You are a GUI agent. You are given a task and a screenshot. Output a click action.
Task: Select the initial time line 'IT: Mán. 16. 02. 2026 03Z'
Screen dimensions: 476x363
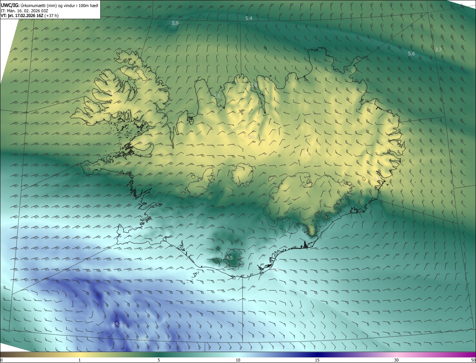coord(24,11)
